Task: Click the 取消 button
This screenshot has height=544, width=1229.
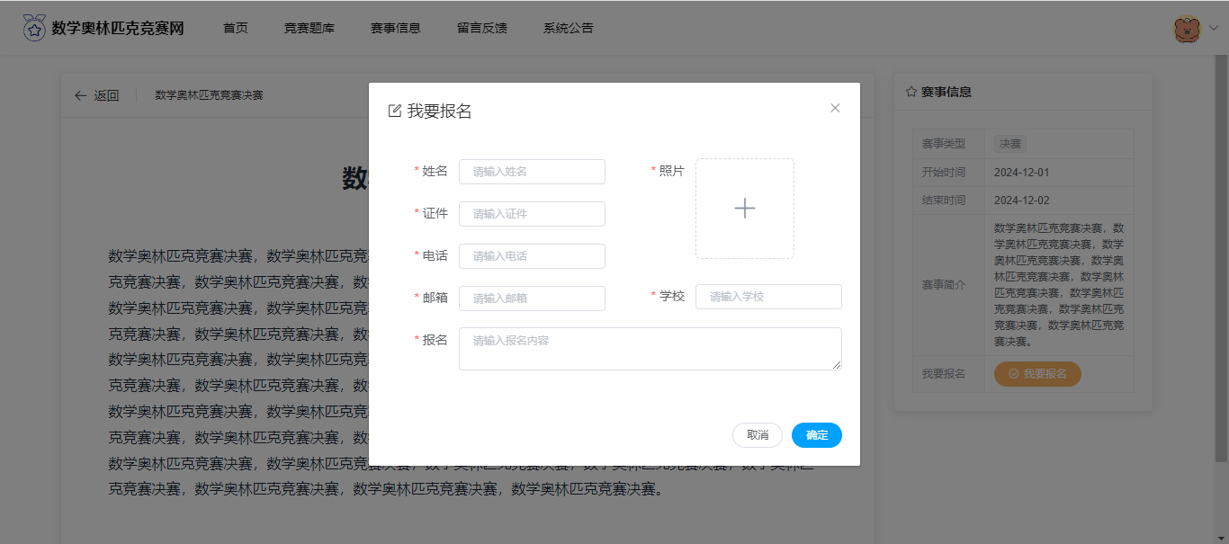Action: (758, 435)
